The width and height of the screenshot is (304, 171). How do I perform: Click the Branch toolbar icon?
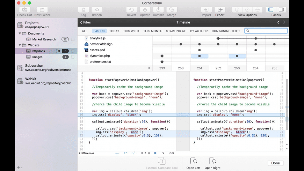[x=97, y=10]
